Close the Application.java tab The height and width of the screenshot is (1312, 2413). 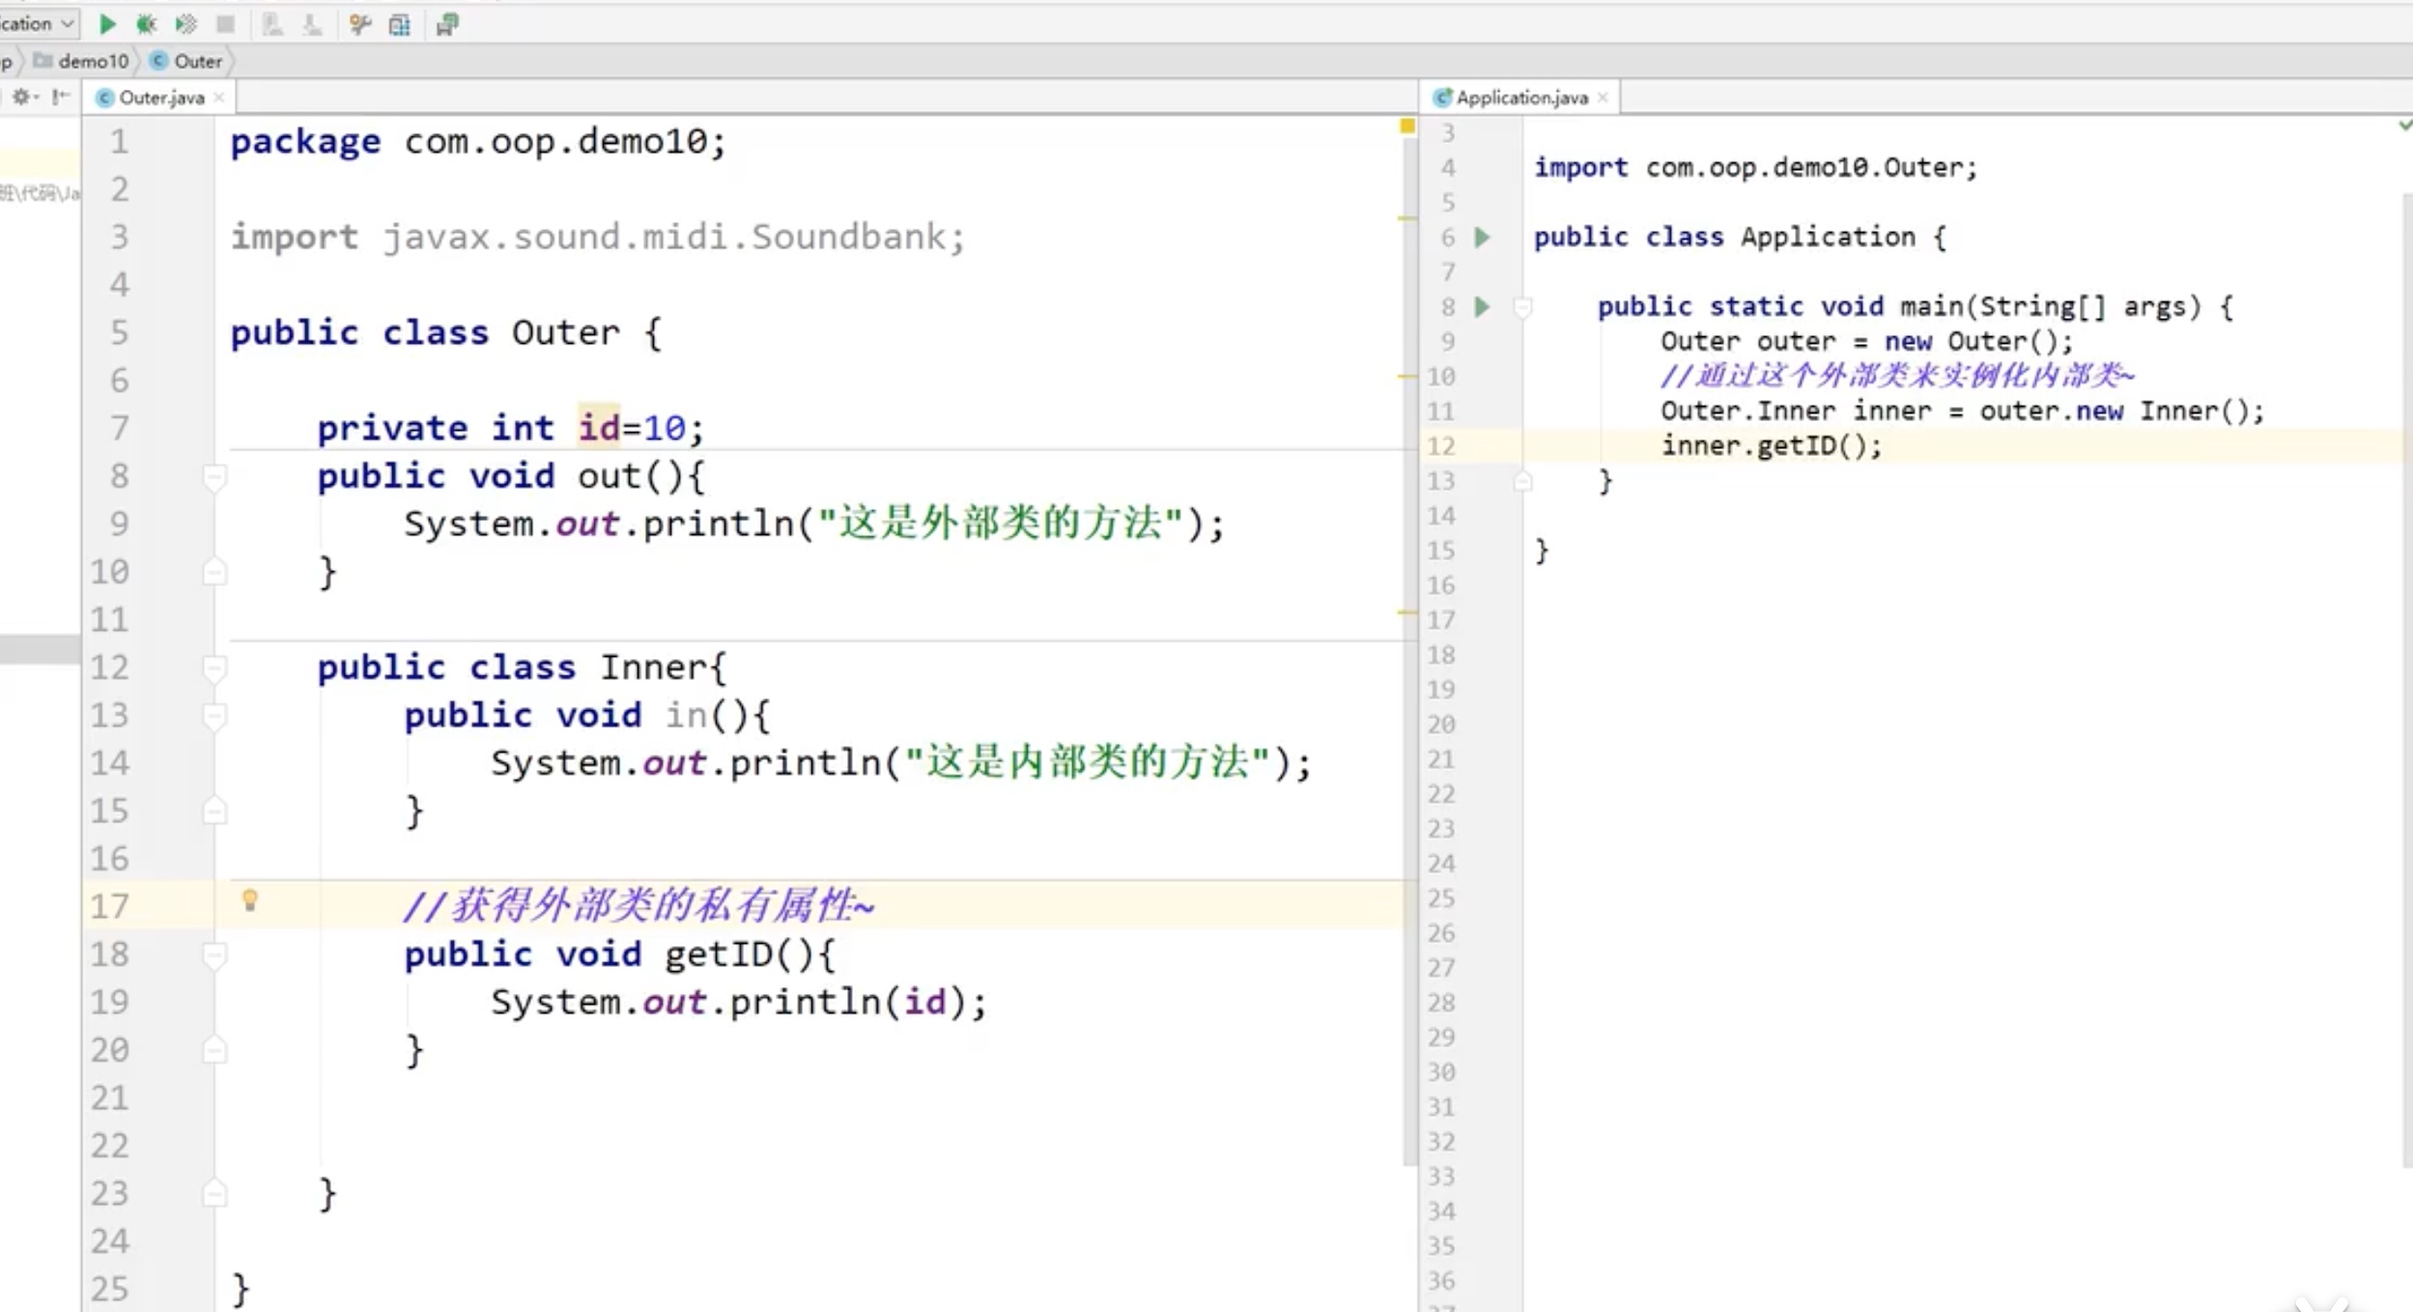tap(1604, 98)
